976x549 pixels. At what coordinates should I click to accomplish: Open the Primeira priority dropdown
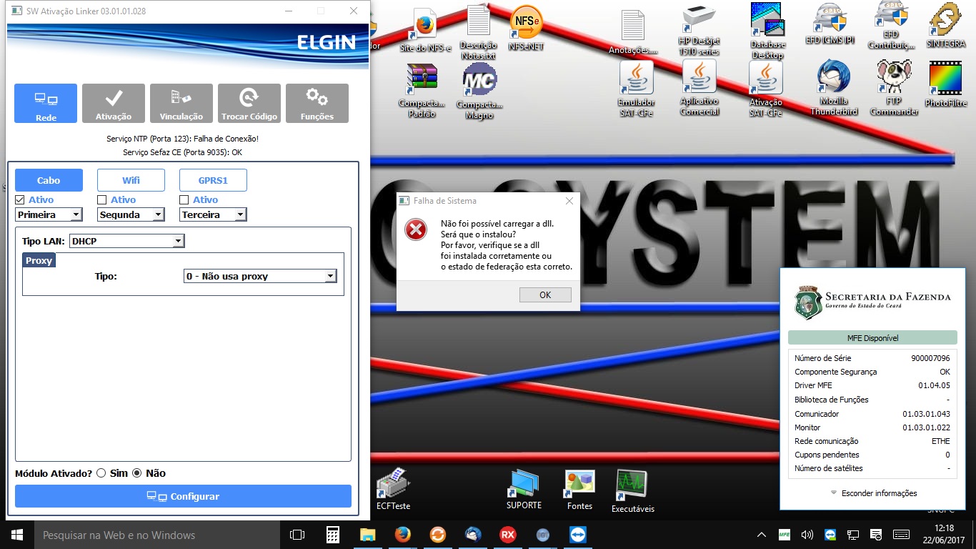(x=49, y=214)
